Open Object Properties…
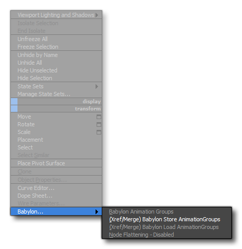This screenshot has height=249, width=242. pyautogui.click(x=56, y=180)
